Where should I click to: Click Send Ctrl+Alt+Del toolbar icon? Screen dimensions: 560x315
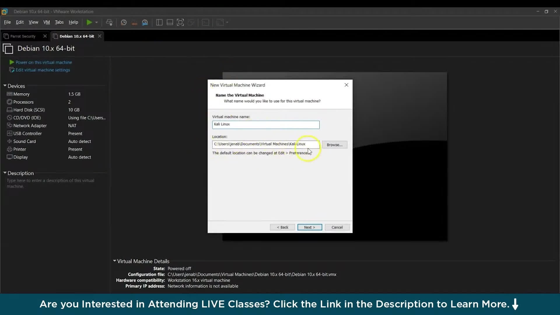pyautogui.click(x=109, y=22)
